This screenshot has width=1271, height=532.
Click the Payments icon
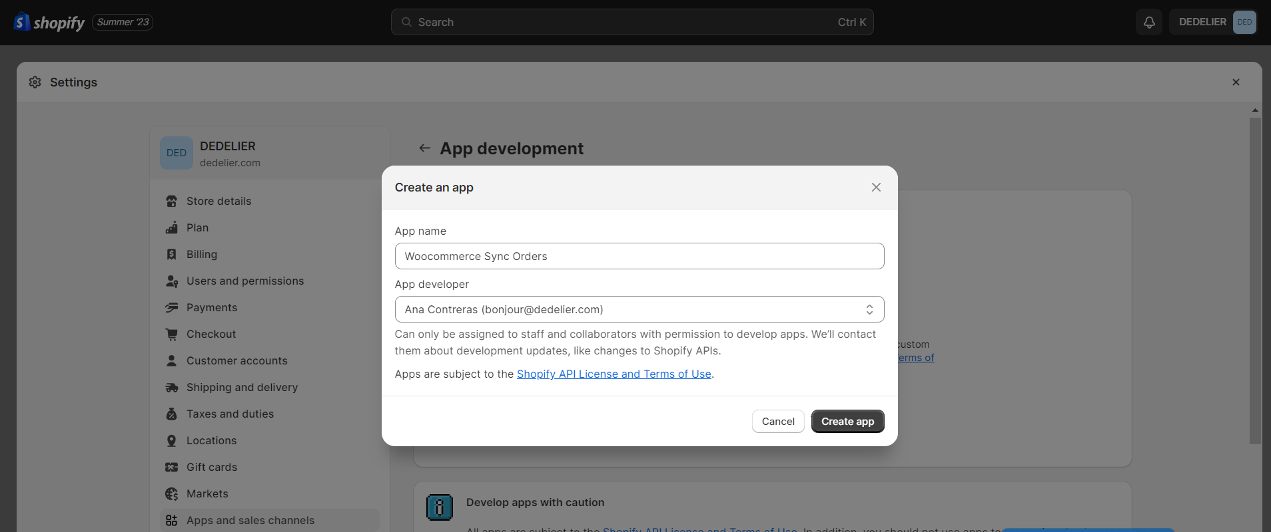(171, 307)
